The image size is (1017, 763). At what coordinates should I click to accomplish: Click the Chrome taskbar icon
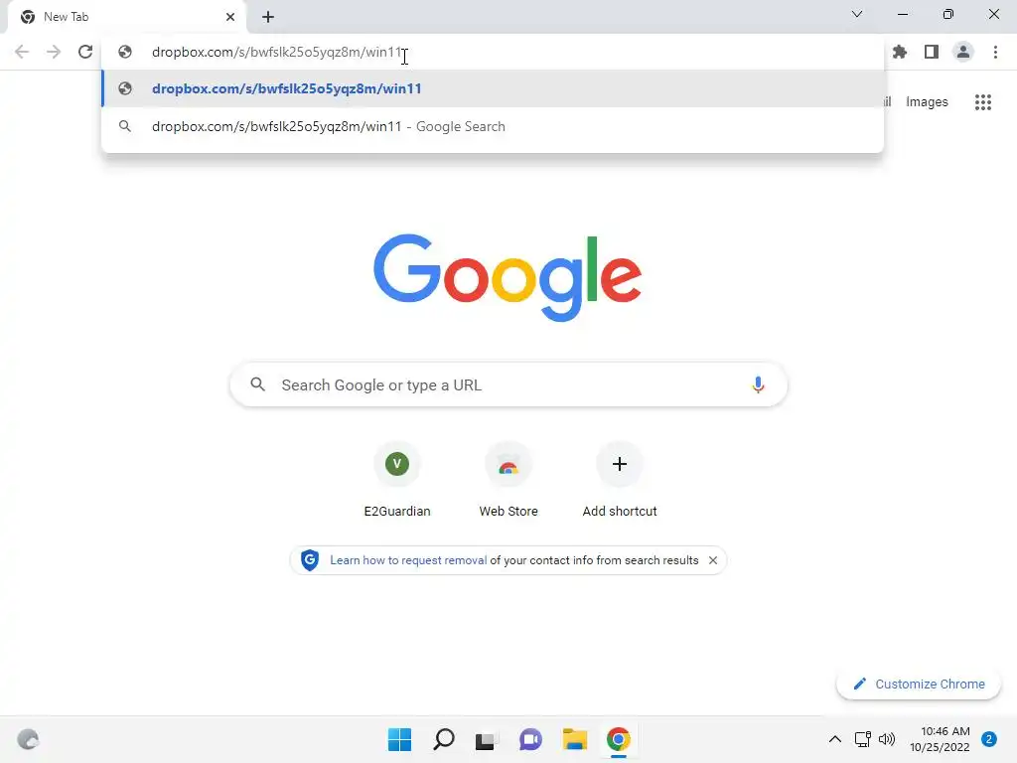619,739
